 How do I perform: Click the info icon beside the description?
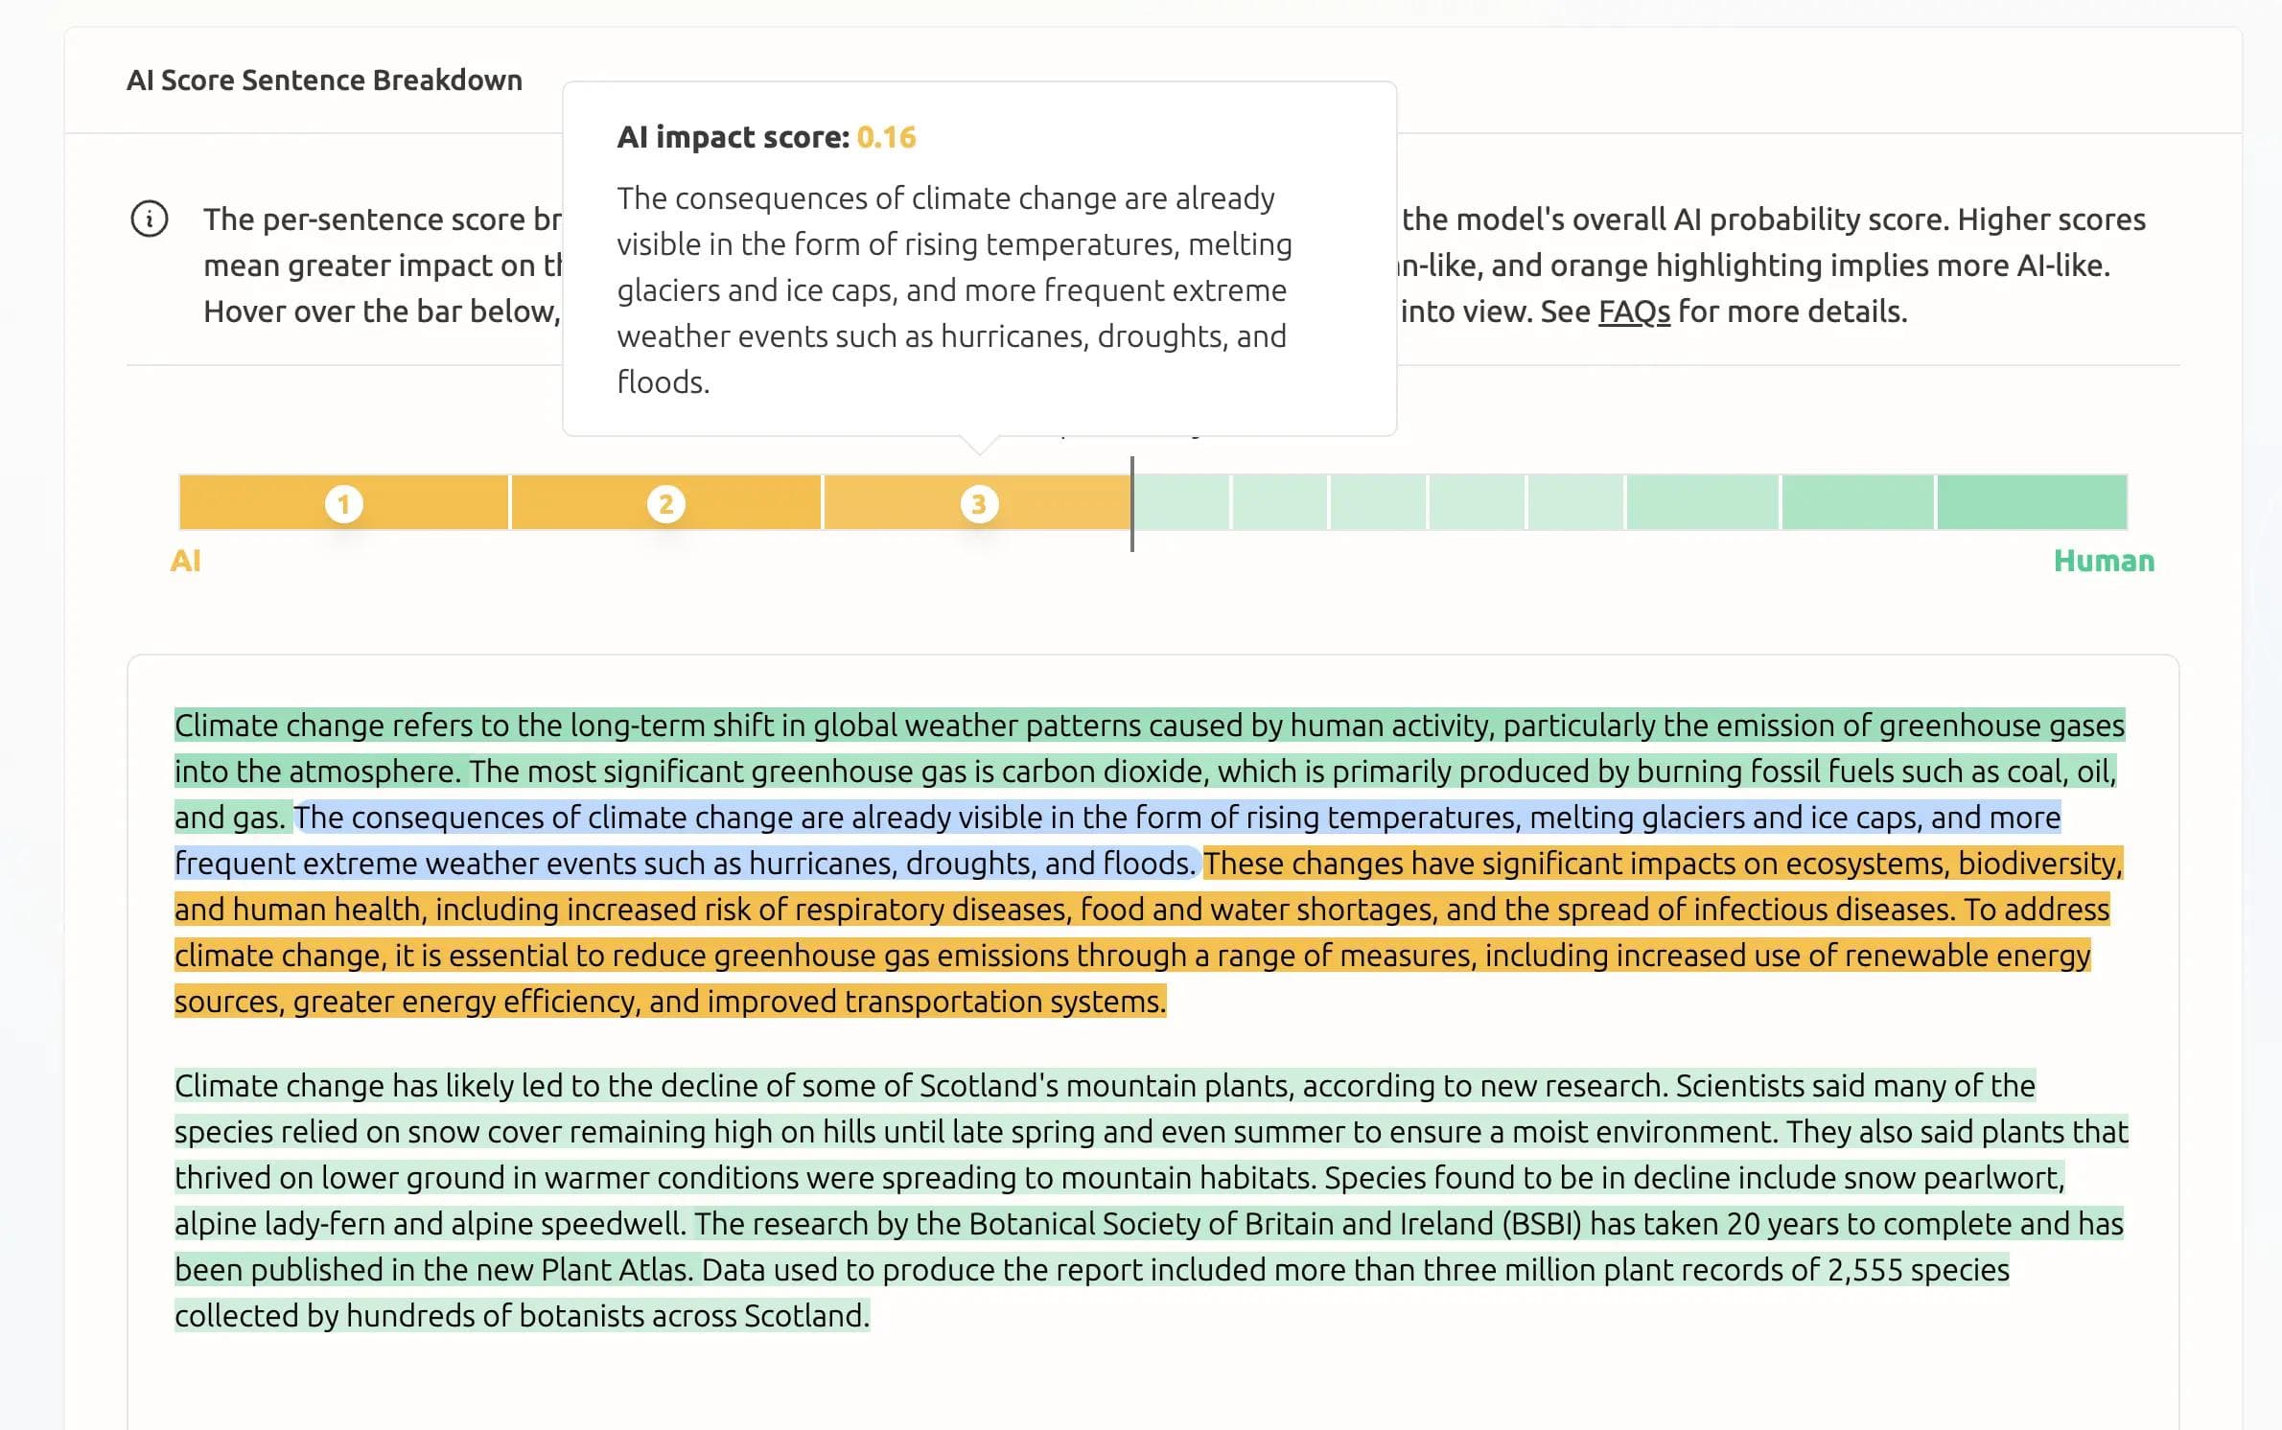(150, 219)
